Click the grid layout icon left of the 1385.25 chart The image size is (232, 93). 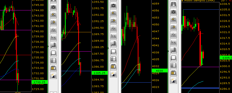[53, 60]
